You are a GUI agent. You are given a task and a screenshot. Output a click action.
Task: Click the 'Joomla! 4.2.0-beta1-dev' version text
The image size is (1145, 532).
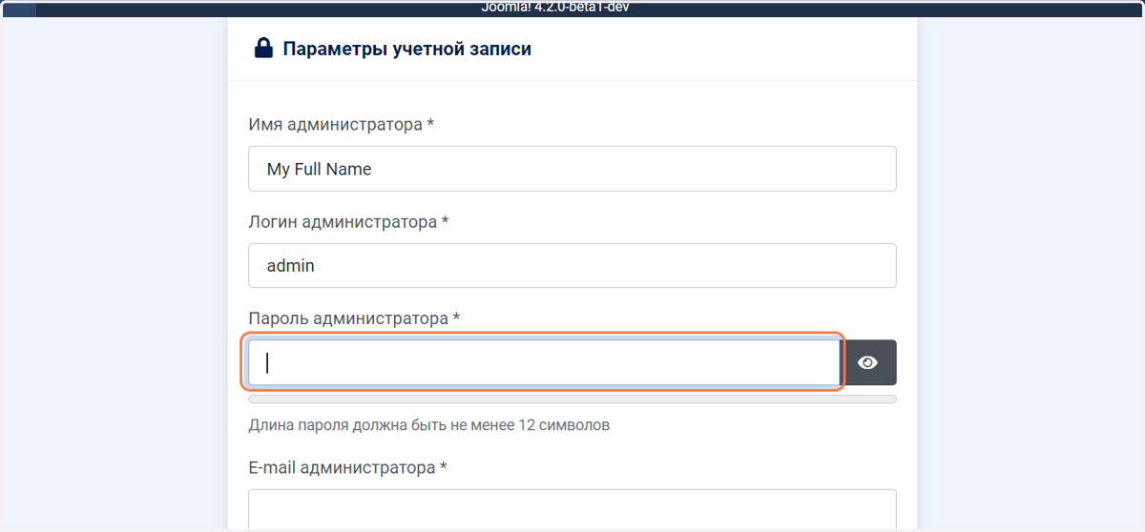tap(555, 7)
